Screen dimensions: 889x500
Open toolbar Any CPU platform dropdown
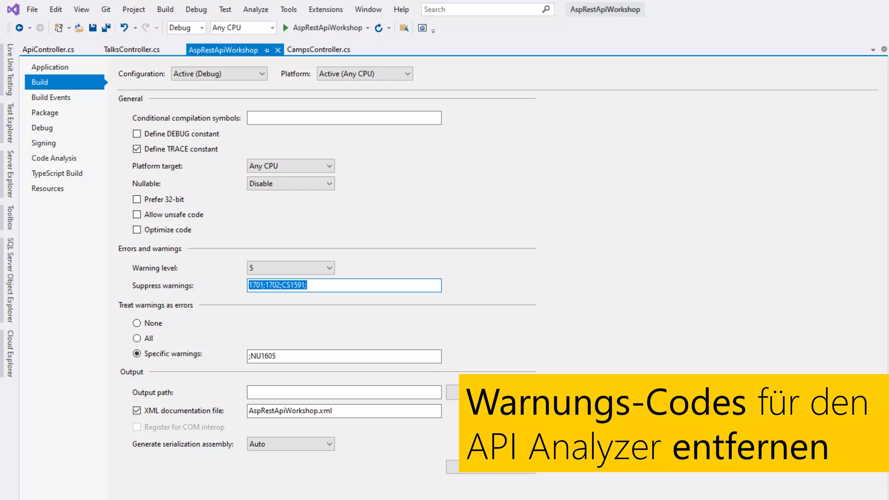pos(243,28)
